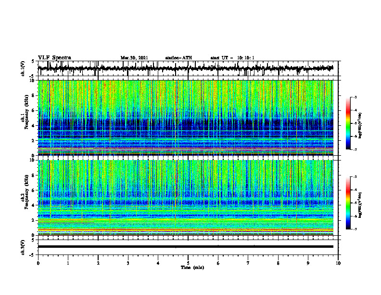The width and height of the screenshot is (381, 295).
Task: Click inside the ch.2 spectrogram panel
Action: coord(185,198)
